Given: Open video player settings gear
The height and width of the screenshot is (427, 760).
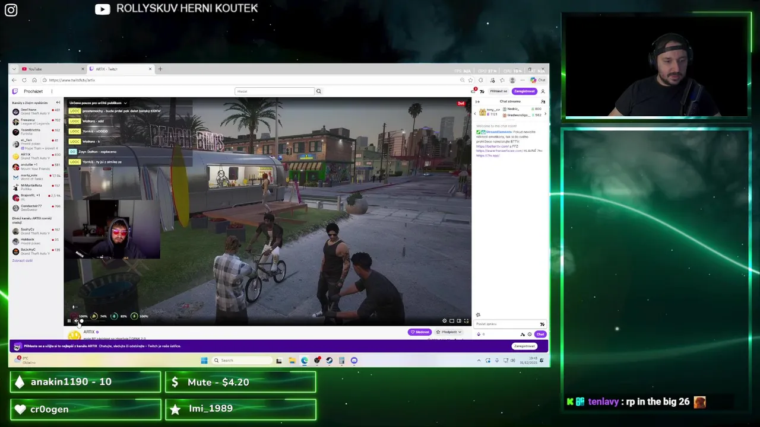Looking at the screenshot, I should (x=444, y=321).
